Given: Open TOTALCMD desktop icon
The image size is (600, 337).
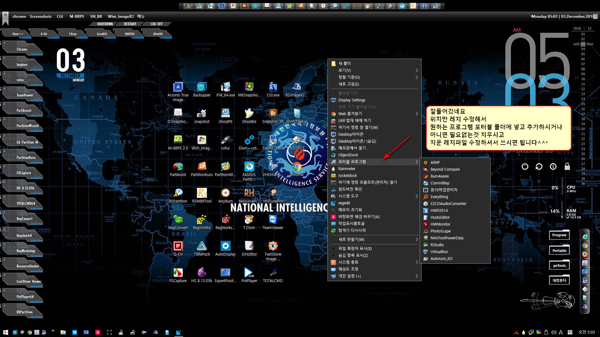Looking at the screenshot, I should (273, 276).
